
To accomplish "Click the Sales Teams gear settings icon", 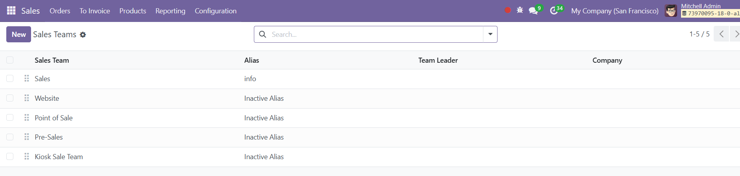I will coord(83,34).
